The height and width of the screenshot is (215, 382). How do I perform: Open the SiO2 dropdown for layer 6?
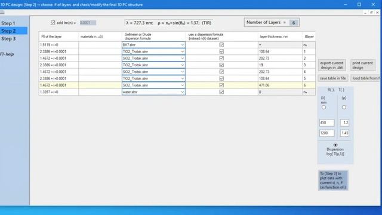[x=183, y=85]
